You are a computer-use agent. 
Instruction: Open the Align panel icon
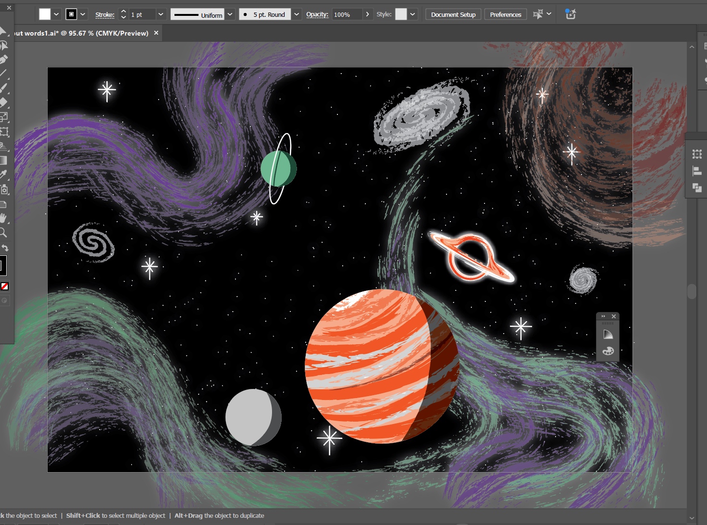pyautogui.click(x=697, y=171)
